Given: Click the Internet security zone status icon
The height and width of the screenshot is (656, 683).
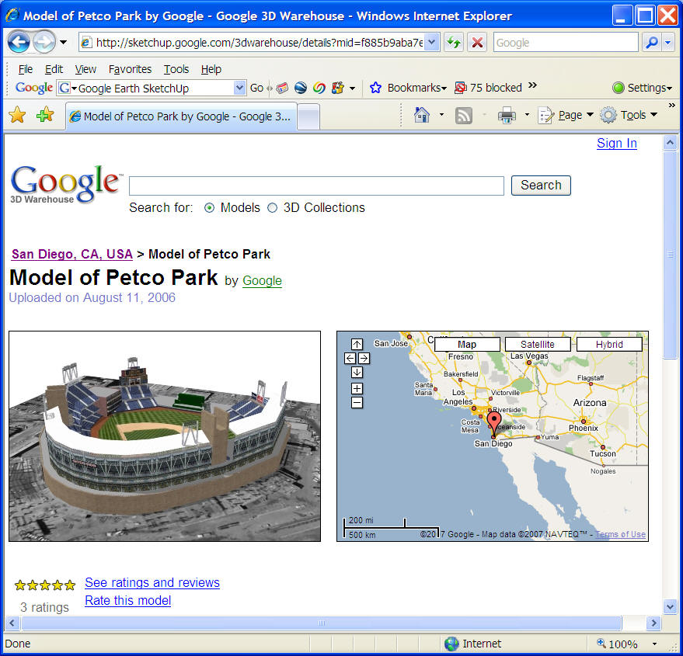Looking at the screenshot, I should point(451,644).
